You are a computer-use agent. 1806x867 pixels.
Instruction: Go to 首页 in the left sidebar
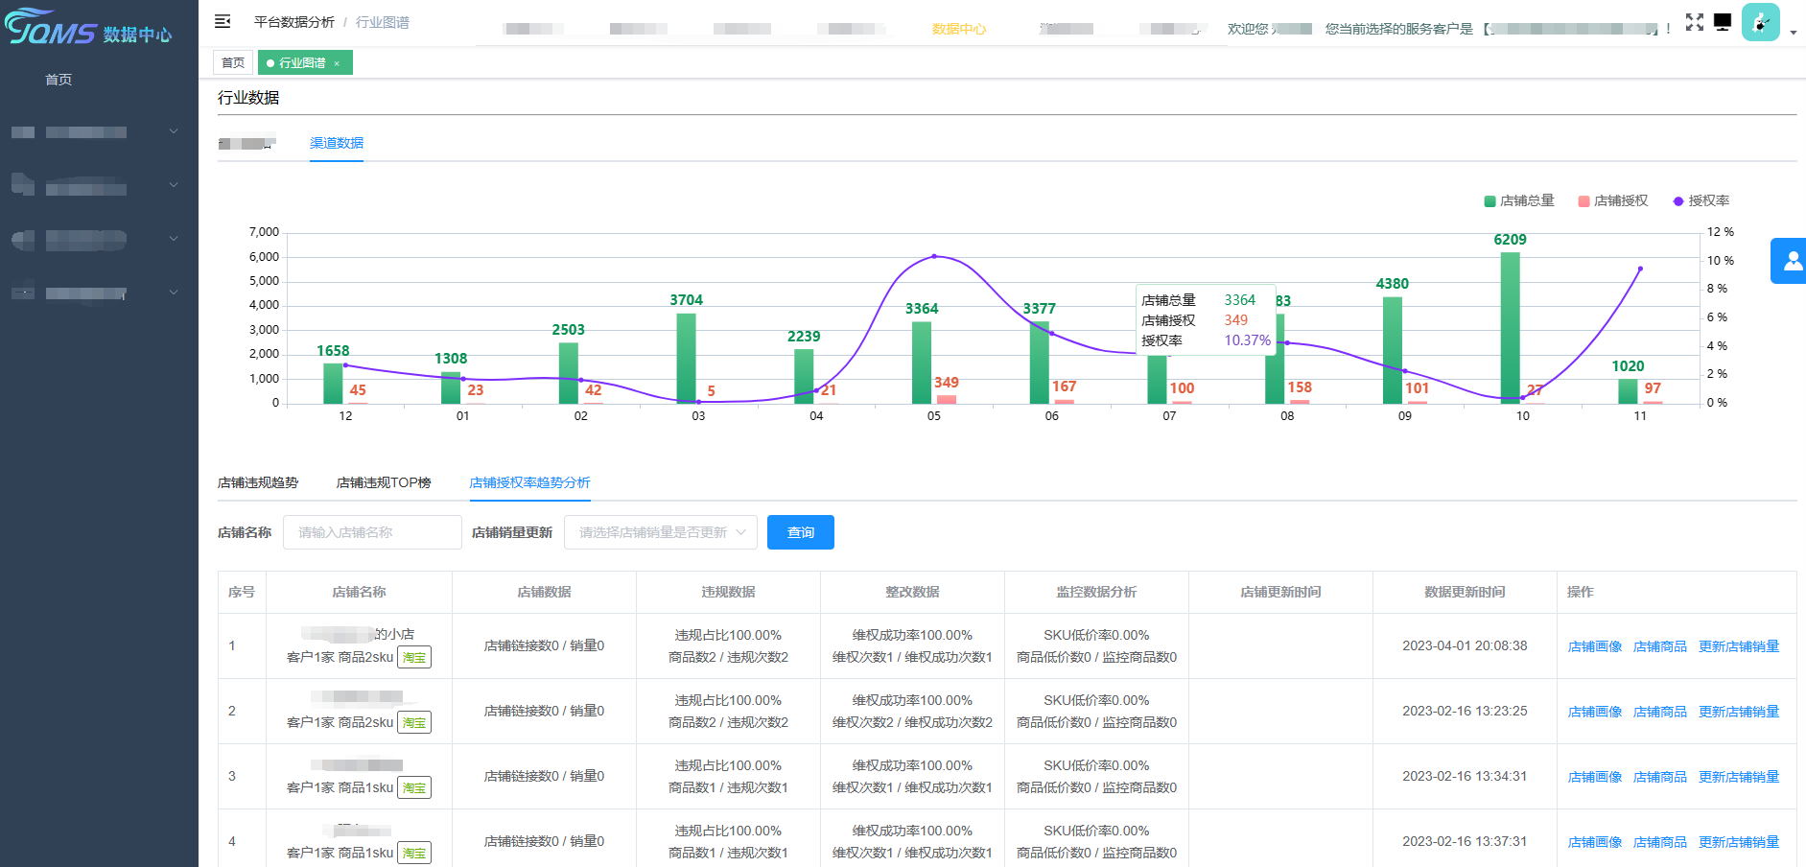(59, 80)
